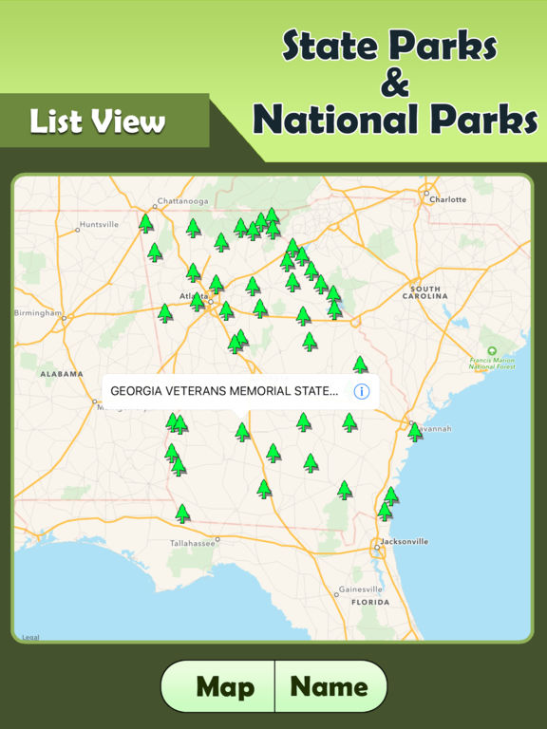
Task: Click the Charlotte city label
Action: tap(447, 199)
